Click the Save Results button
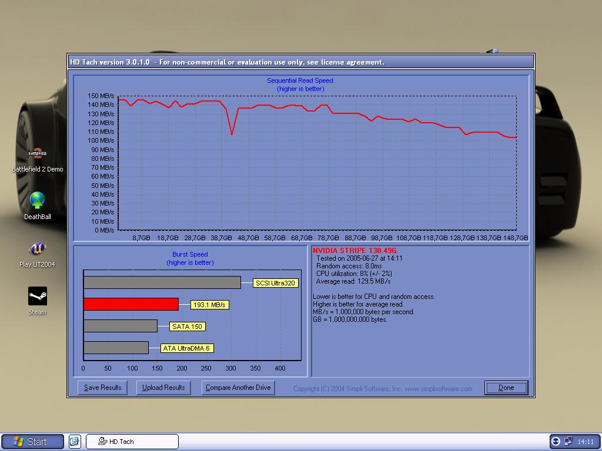Viewport: 602px width, 451px height. click(102, 388)
